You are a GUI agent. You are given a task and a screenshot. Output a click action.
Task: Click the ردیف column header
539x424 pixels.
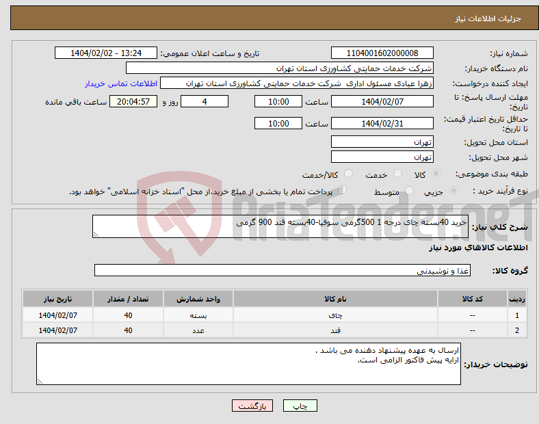point(517,299)
